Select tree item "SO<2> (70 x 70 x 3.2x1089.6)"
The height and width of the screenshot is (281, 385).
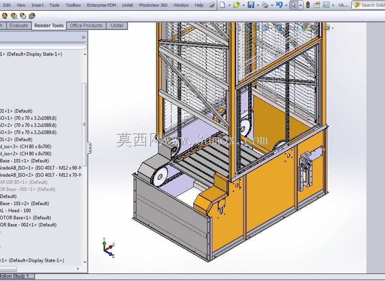28,125
